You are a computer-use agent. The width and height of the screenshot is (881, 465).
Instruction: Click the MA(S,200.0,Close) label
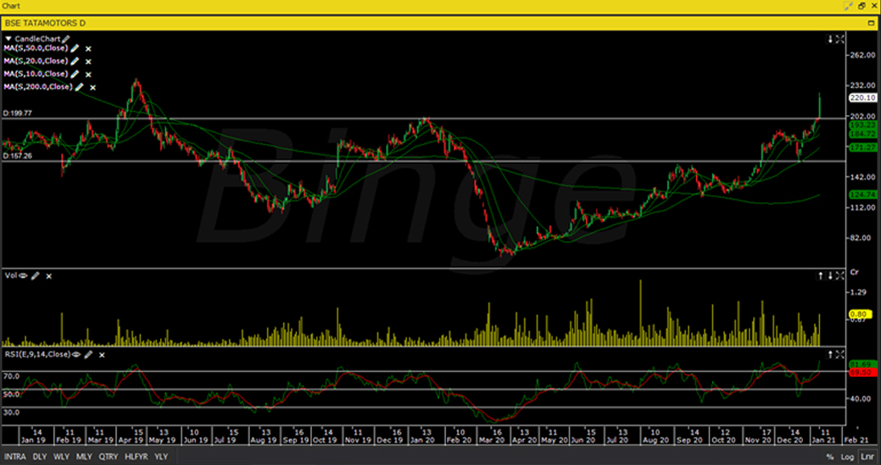click(37, 87)
